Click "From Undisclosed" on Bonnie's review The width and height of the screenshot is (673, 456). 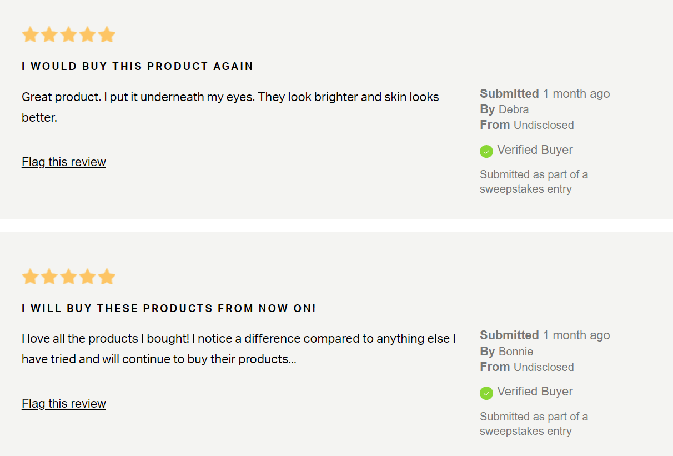pyautogui.click(x=527, y=367)
